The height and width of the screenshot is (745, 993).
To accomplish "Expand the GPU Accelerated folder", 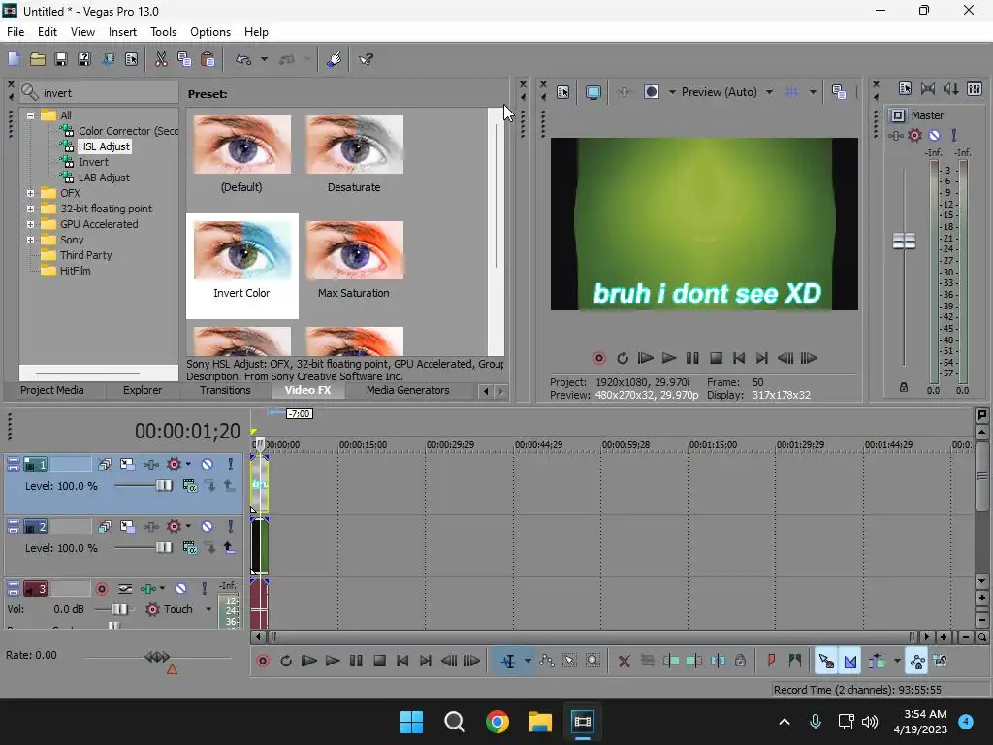I will point(30,224).
